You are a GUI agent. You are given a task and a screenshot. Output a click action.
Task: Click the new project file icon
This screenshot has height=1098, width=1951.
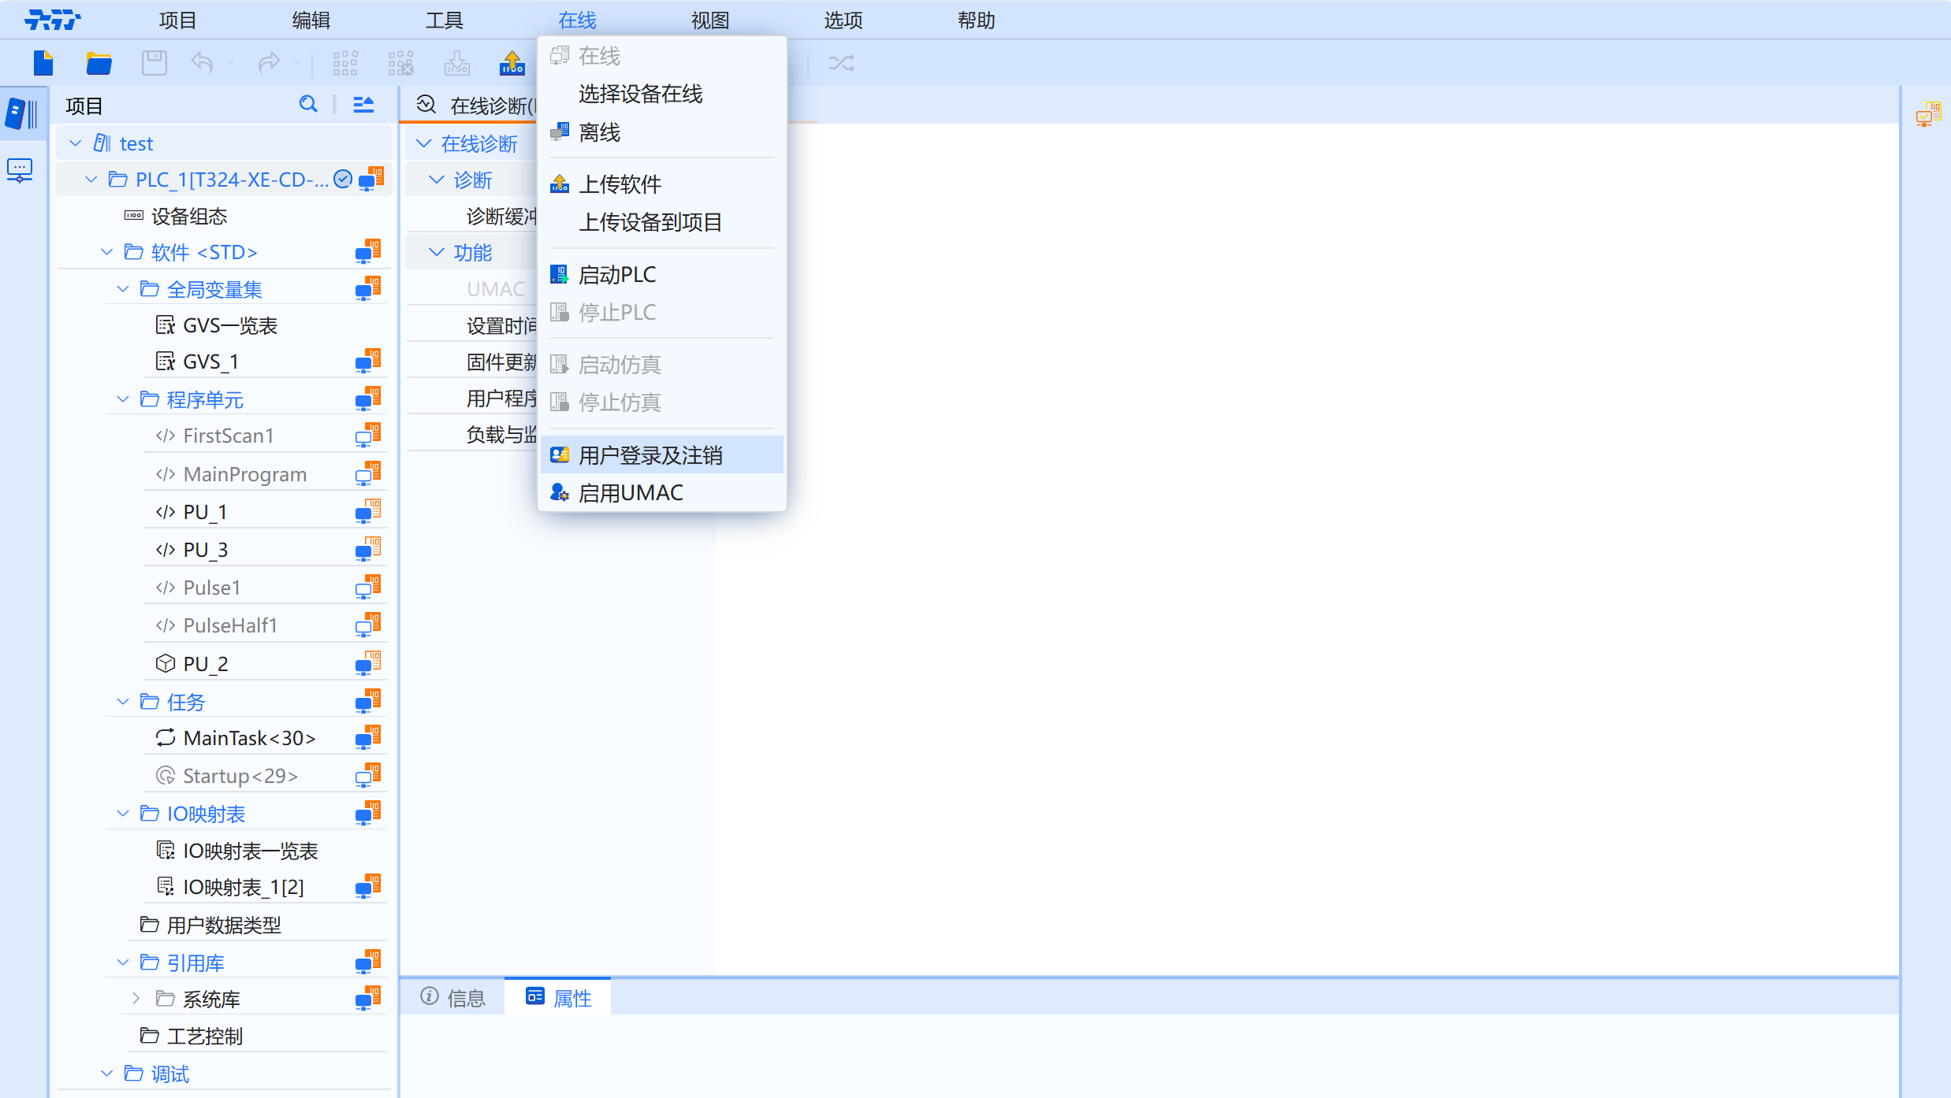point(43,62)
